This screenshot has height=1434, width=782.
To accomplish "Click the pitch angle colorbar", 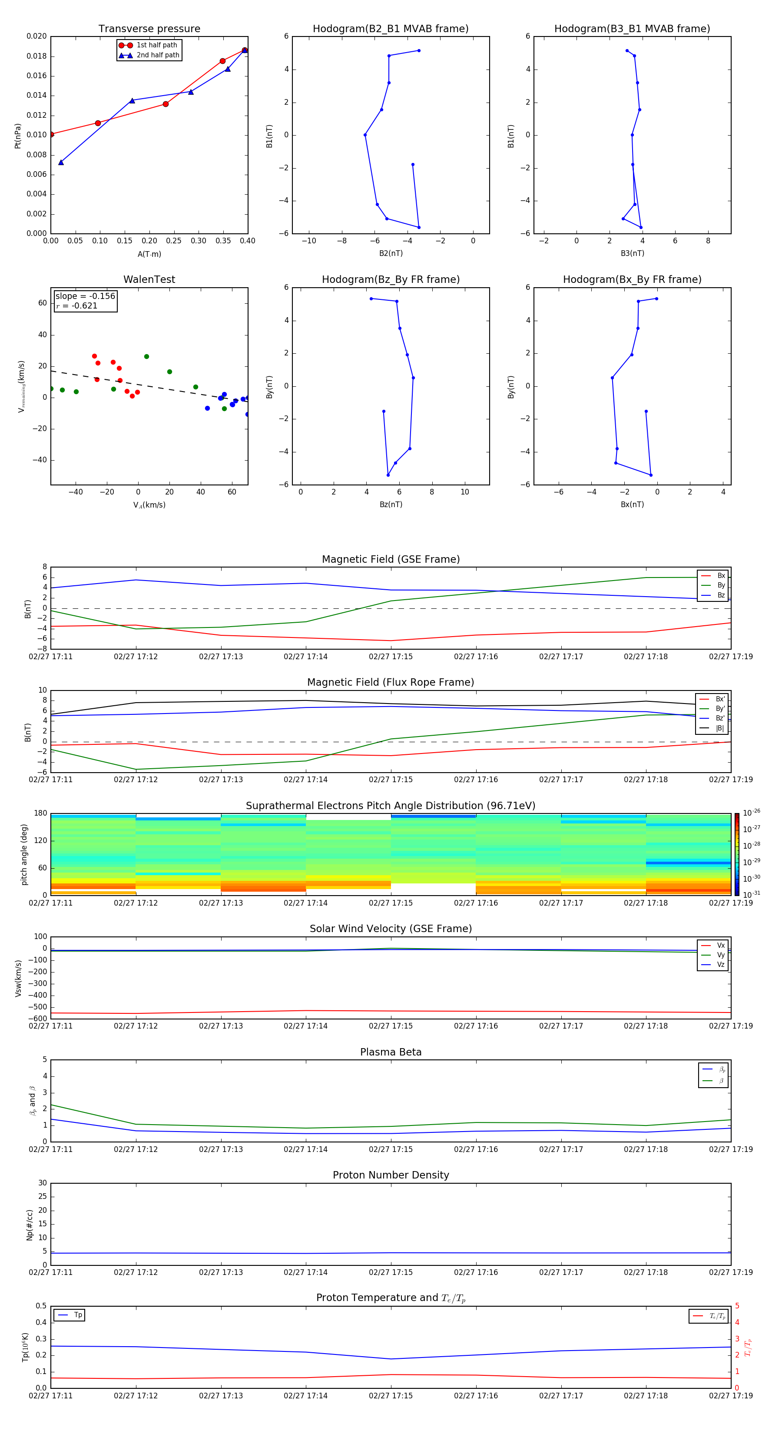I will (x=737, y=854).
